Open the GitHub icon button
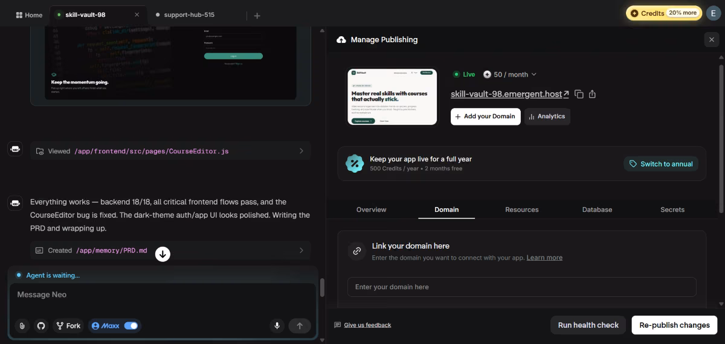The width and height of the screenshot is (725, 344). [x=41, y=326]
